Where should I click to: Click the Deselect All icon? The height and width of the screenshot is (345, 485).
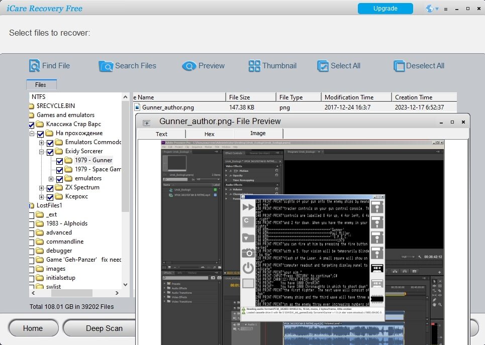coord(399,66)
